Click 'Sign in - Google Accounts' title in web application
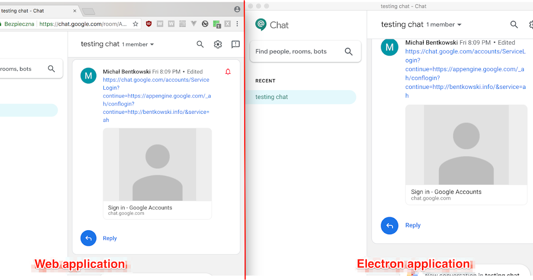Image resolution: width=533 pixels, height=280 pixels. [140, 208]
